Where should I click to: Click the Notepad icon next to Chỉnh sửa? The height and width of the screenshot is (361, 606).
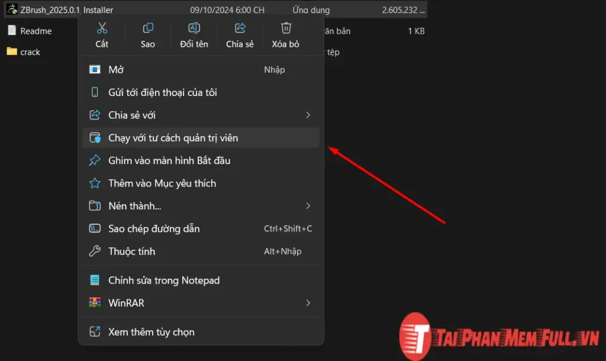coord(95,280)
